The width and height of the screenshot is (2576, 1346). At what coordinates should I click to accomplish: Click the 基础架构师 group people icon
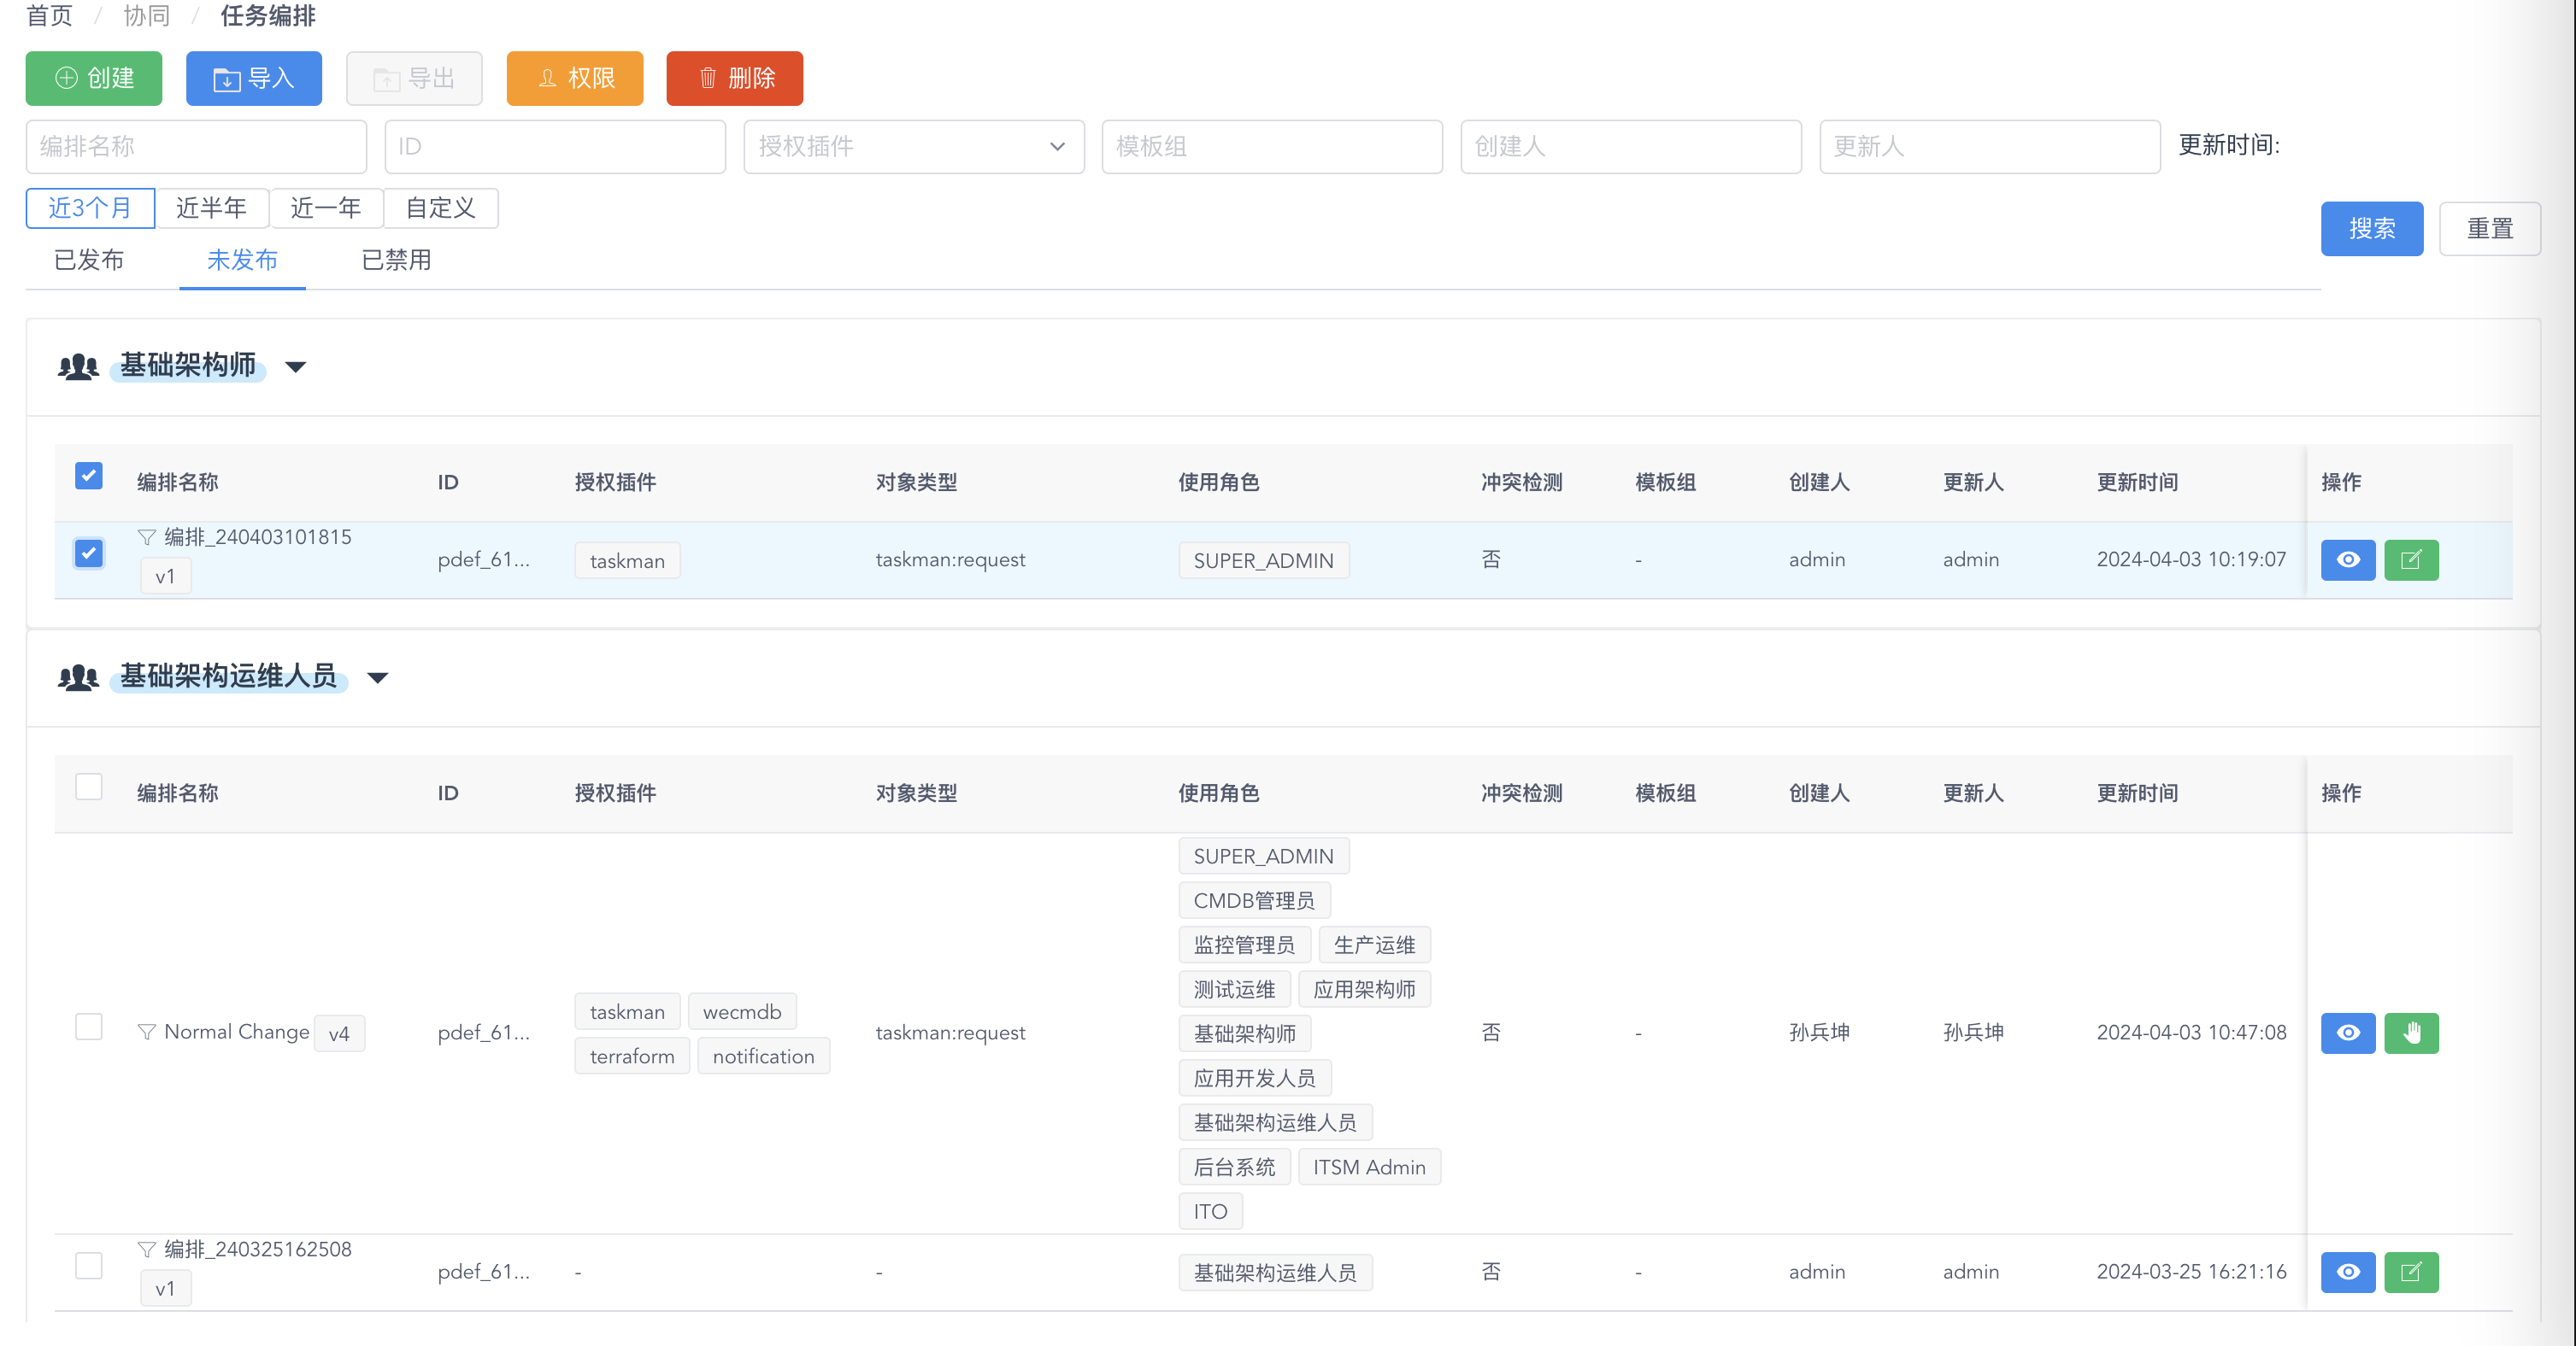[78, 366]
